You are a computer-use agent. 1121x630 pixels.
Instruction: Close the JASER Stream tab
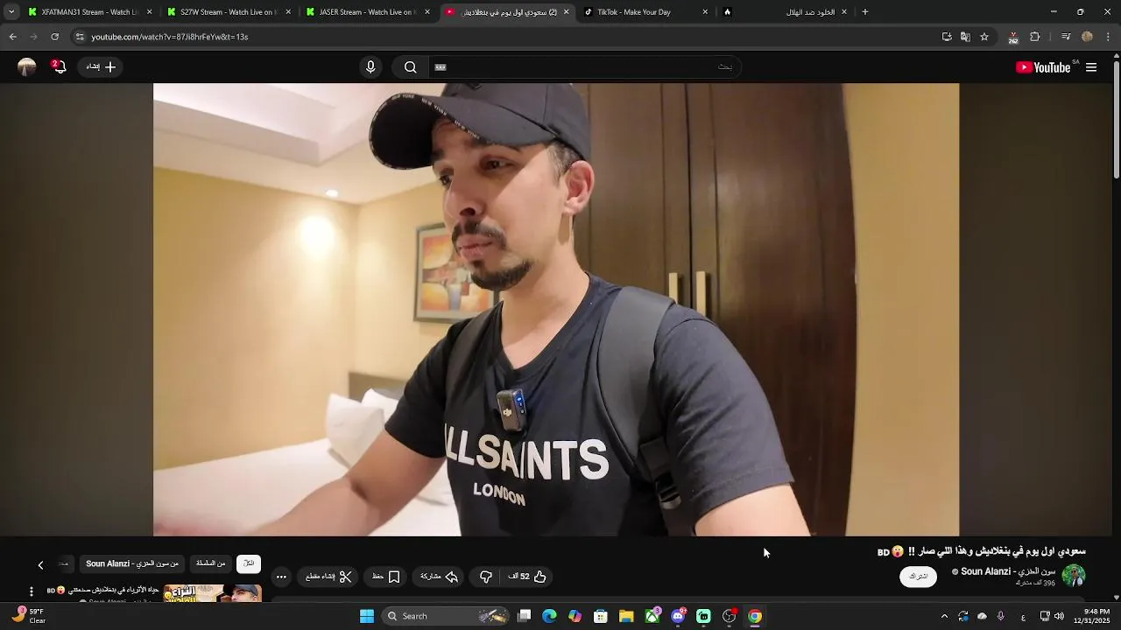click(427, 12)
